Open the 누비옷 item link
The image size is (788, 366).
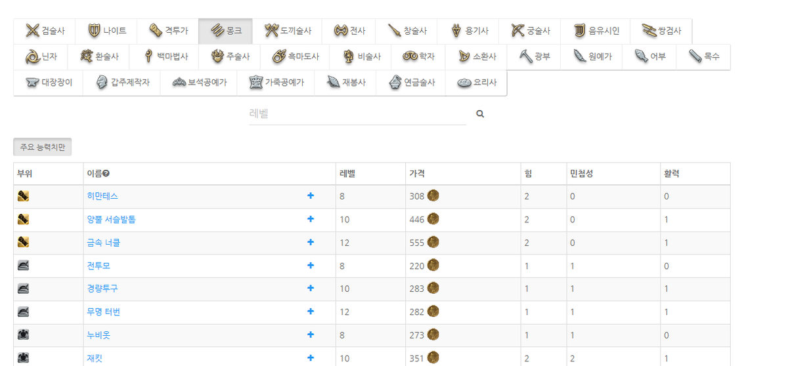98,335
